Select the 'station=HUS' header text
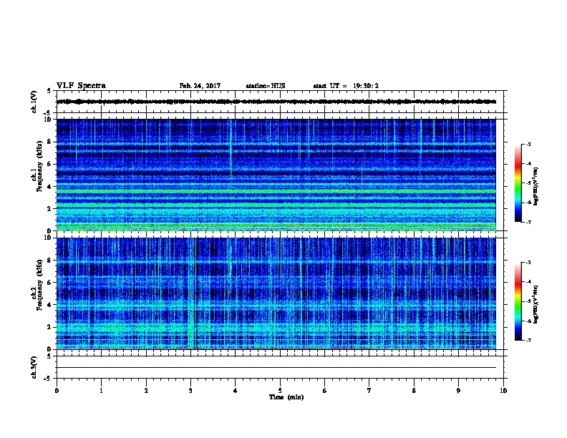Screen dimensions: 567x438 (266, 86)
